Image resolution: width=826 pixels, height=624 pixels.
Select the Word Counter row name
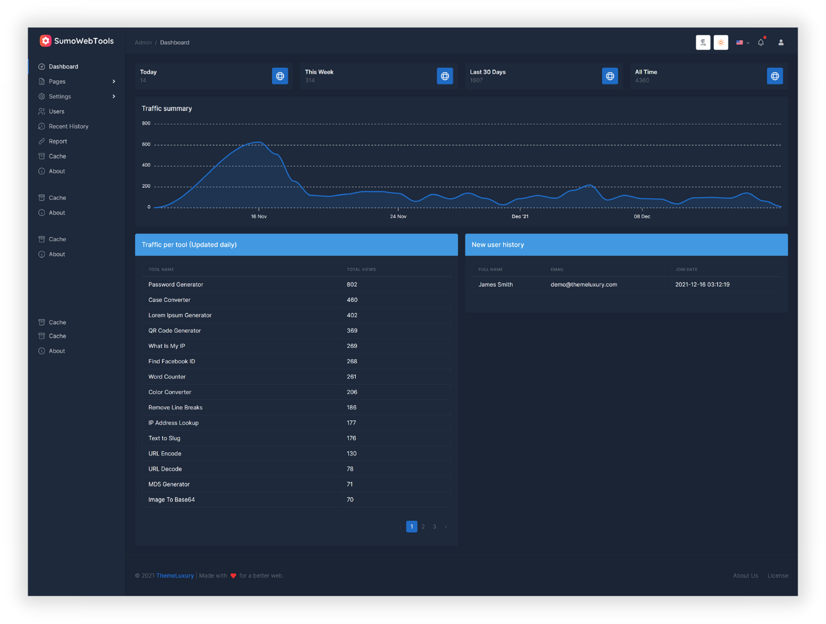167,377
